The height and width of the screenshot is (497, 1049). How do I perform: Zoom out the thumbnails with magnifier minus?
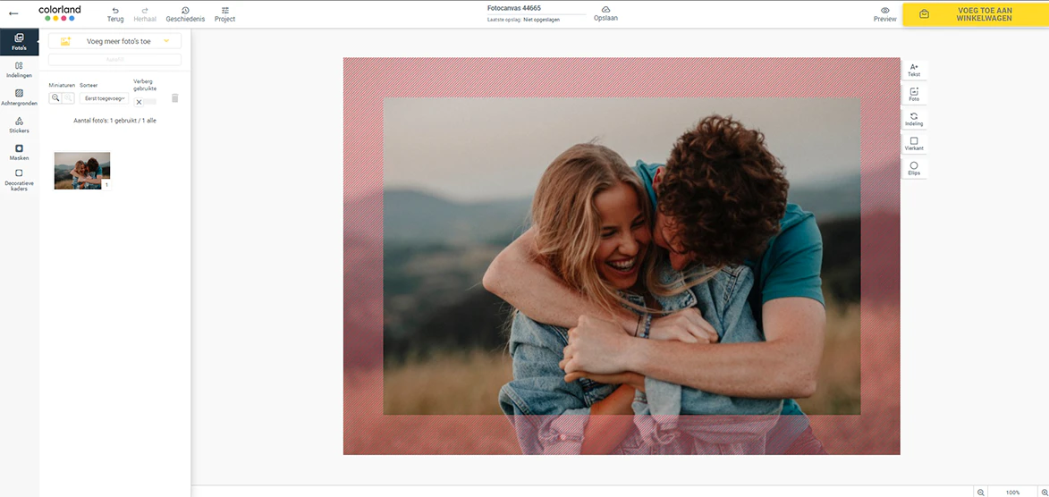[x=55, y=98]
